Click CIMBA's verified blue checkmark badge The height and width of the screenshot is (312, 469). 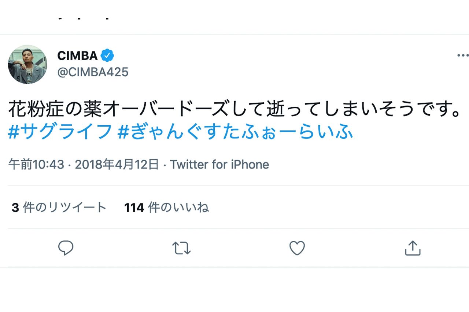[x=107, y=55]
